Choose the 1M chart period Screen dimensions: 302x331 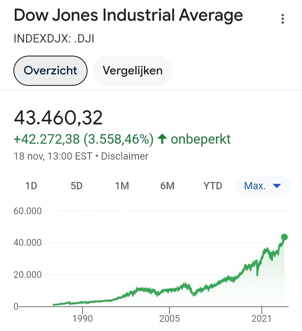pos(122,186)
